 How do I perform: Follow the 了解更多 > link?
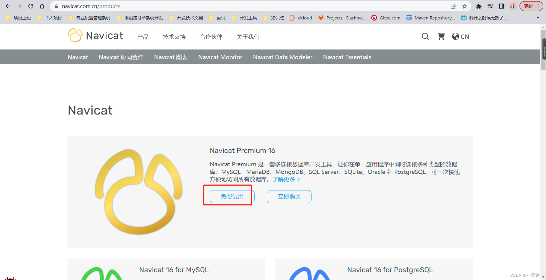click(286, 179)
